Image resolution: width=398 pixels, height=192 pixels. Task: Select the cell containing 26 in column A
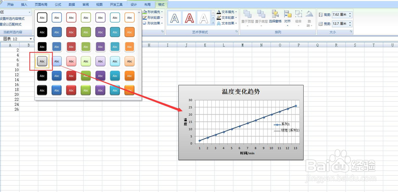10,109
